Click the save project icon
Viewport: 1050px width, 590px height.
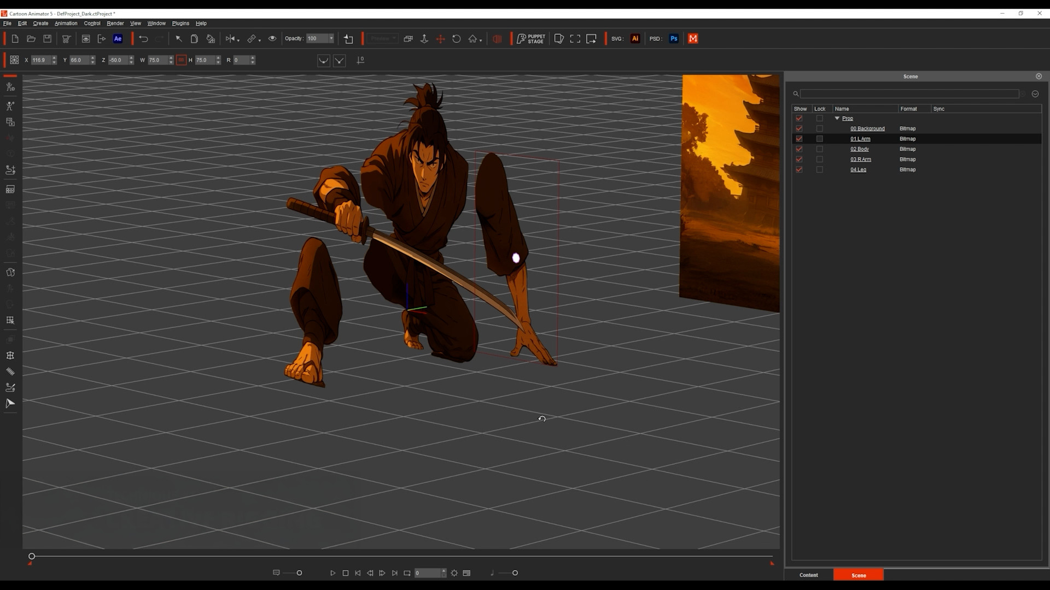click(48, 39)
